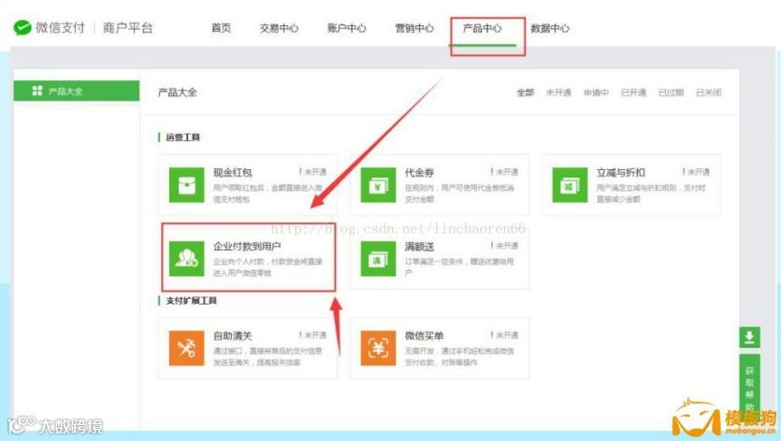Click the 支付扩展工具 section heading
Screen dimensions: 781x441
191,301
